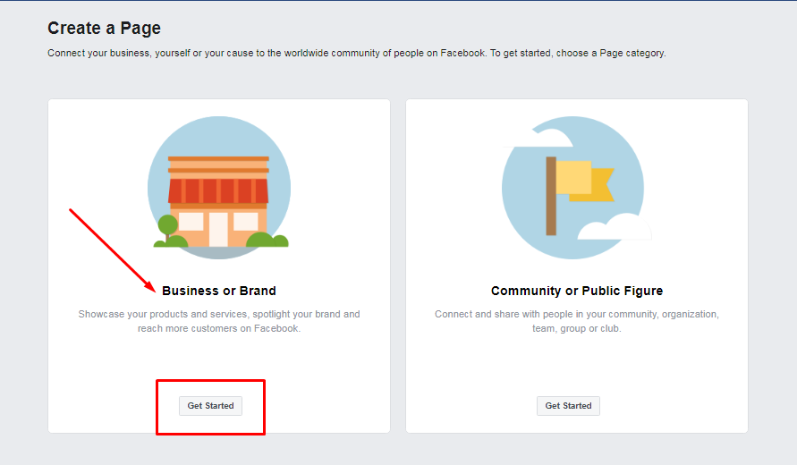The width and height of the screenshot is (797, 465).
Task: Click the "Showcase your products and services" description
Action: tap(219, 321)
